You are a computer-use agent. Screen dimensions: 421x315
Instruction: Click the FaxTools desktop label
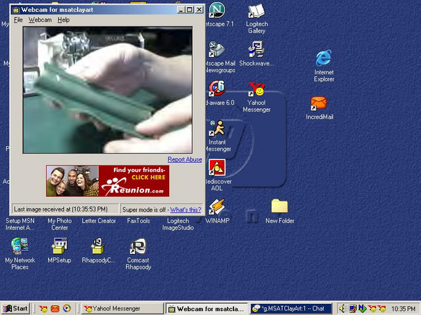(139, 221)
